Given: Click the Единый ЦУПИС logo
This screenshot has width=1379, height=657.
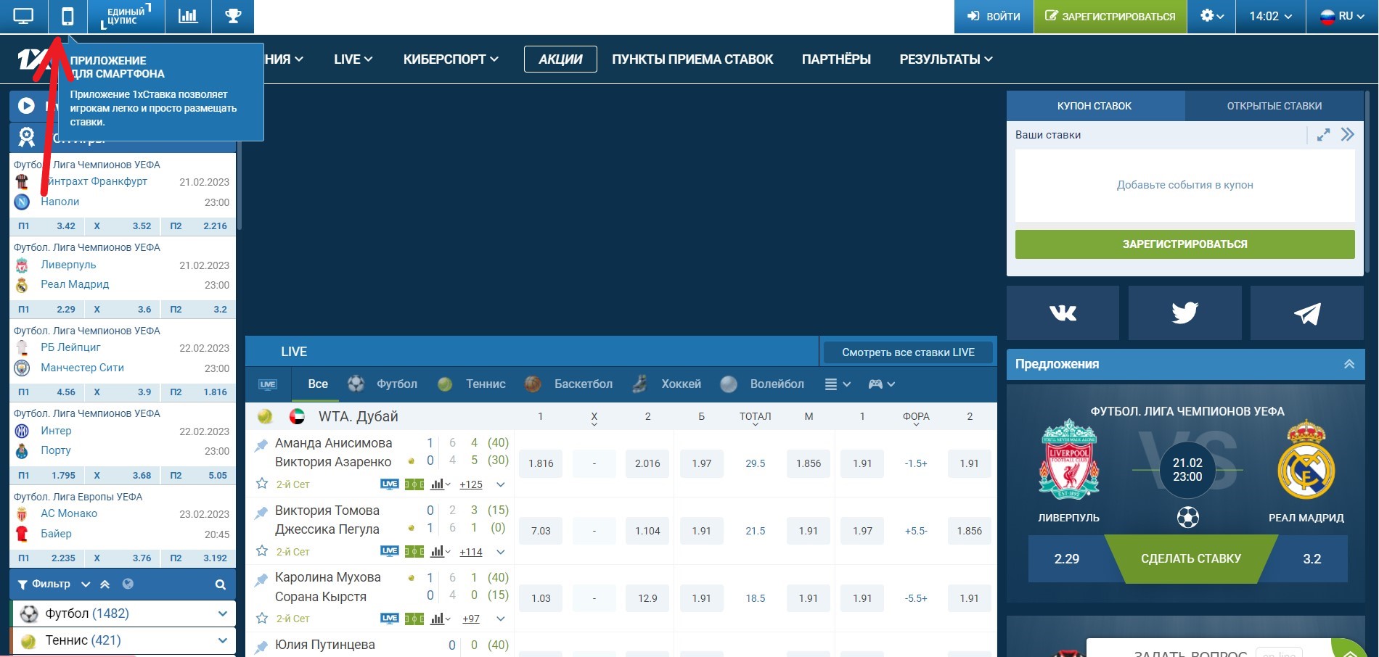Looking at the screenshot, I should 126,16.
